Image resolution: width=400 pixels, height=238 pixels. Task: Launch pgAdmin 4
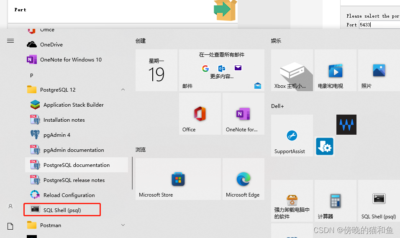77,135
